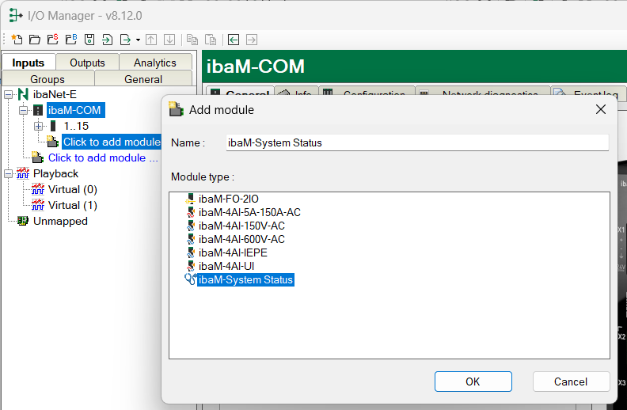
Task: Navigate back with the left arrow icon
Action: 234,40
